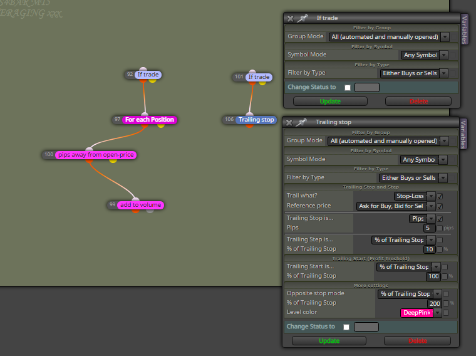This screenshot has width=476, height=356.
Task: Edit the Pips value field showing 5
Action: 430,228
